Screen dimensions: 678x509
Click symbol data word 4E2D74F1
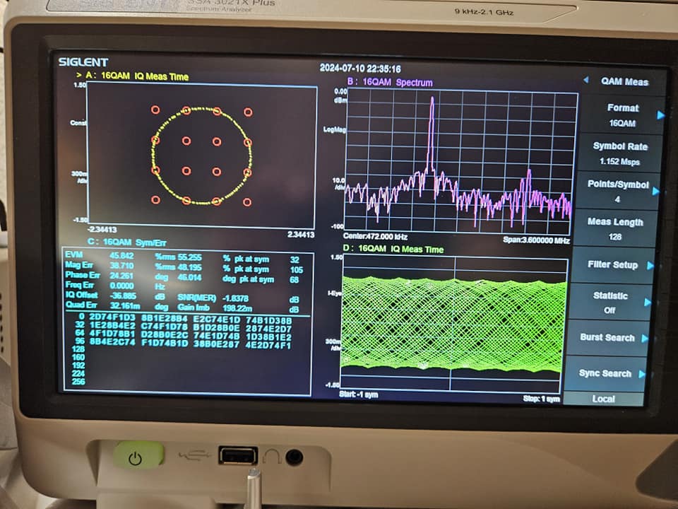point(268,345)
